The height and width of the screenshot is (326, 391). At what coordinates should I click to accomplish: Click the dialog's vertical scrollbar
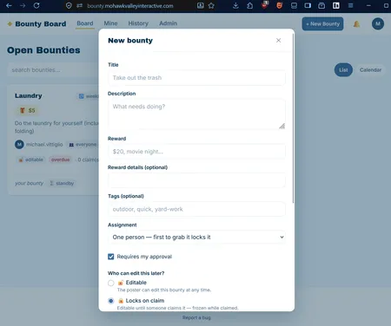coord(293,119)
